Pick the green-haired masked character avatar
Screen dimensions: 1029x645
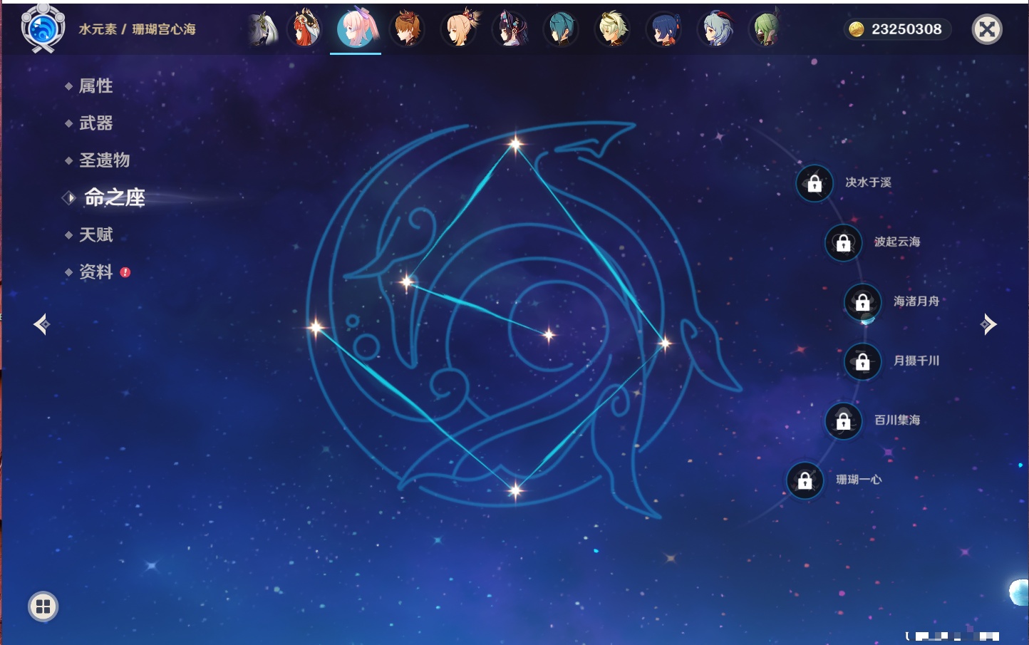point(766,29)
